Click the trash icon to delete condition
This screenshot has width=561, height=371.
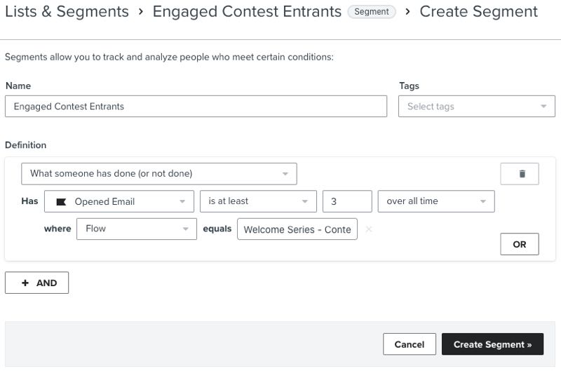point(519,174)
